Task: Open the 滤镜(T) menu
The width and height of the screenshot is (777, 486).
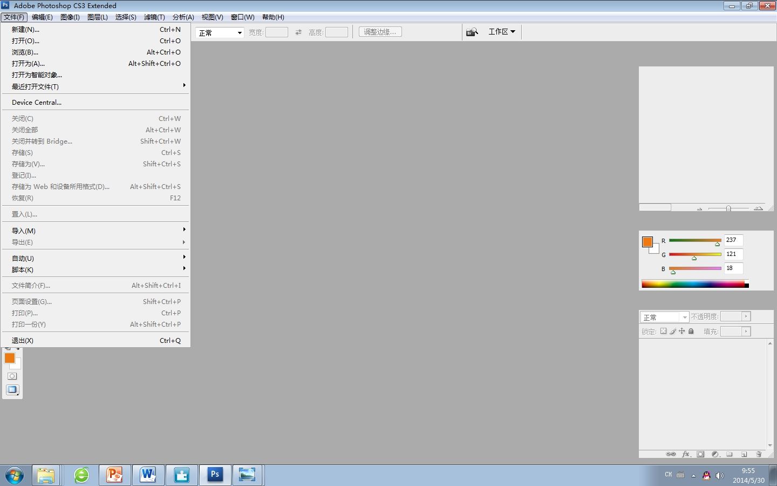Action: [x=154, y=17]
